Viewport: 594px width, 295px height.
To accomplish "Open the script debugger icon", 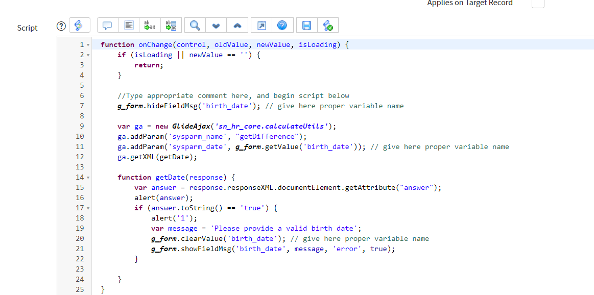I will pos(328,26).
